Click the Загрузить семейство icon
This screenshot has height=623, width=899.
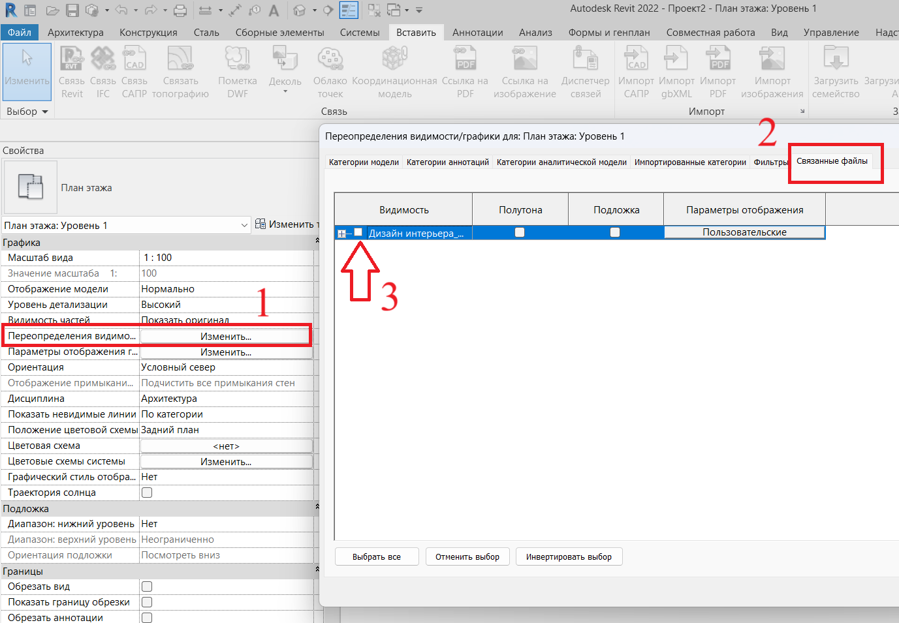(x=836, y=59)
